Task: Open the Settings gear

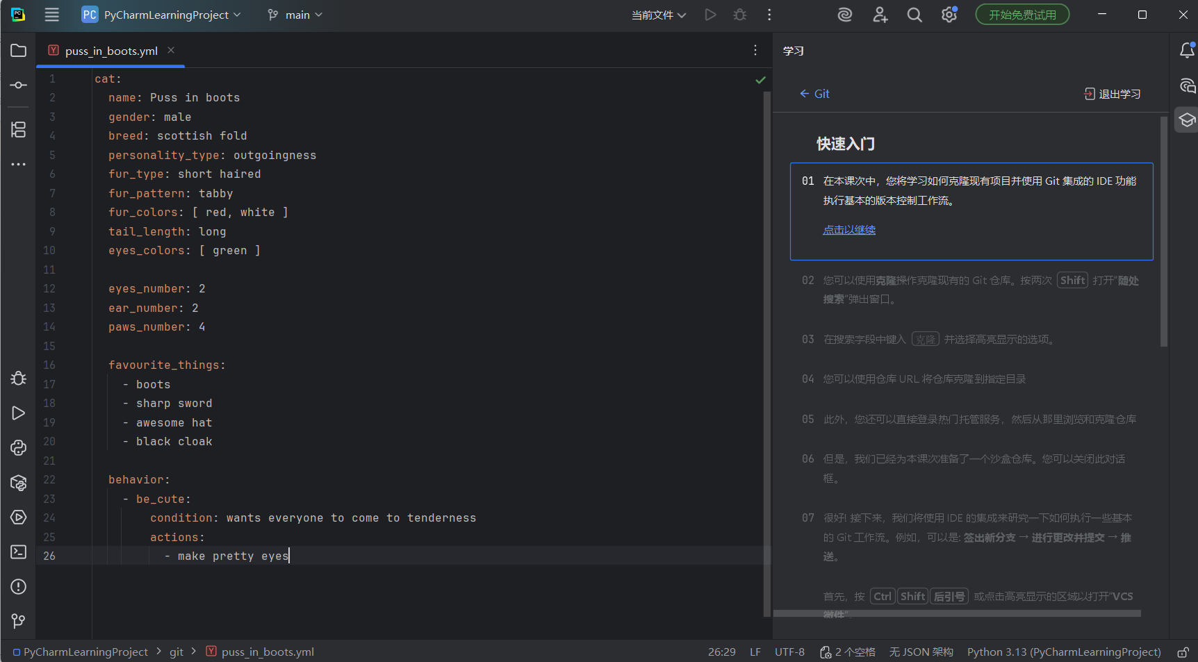Action: (x=949, y=14)
